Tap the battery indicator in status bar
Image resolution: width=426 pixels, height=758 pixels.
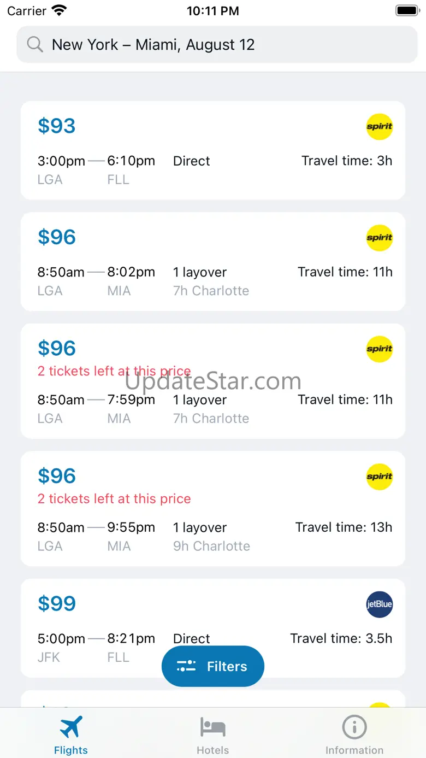(x=406, y=11)
